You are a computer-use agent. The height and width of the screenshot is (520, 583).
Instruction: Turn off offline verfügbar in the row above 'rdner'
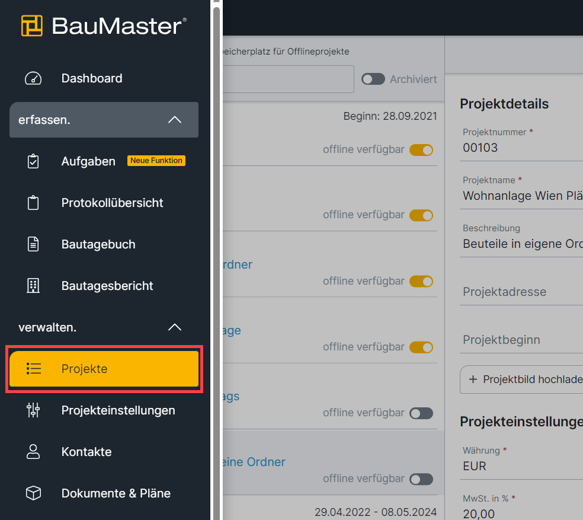[x=421, y=215]
